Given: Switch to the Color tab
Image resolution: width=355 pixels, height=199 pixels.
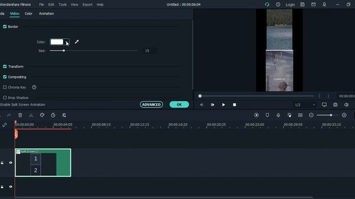Looking at the screenshot, I should (x=28, y=13).
